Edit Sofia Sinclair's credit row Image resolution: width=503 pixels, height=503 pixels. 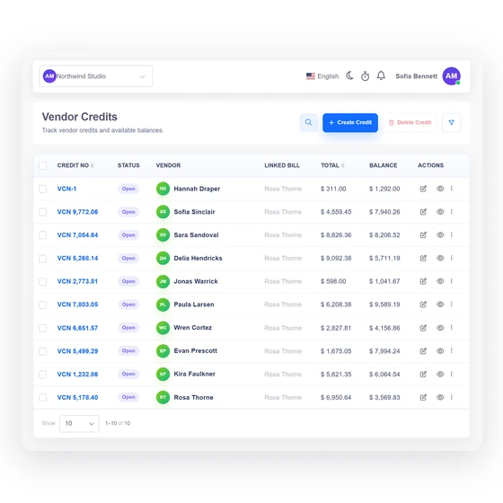423,212
